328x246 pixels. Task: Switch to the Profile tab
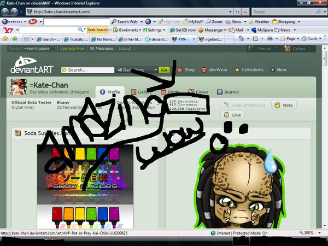tap(110, 92)
